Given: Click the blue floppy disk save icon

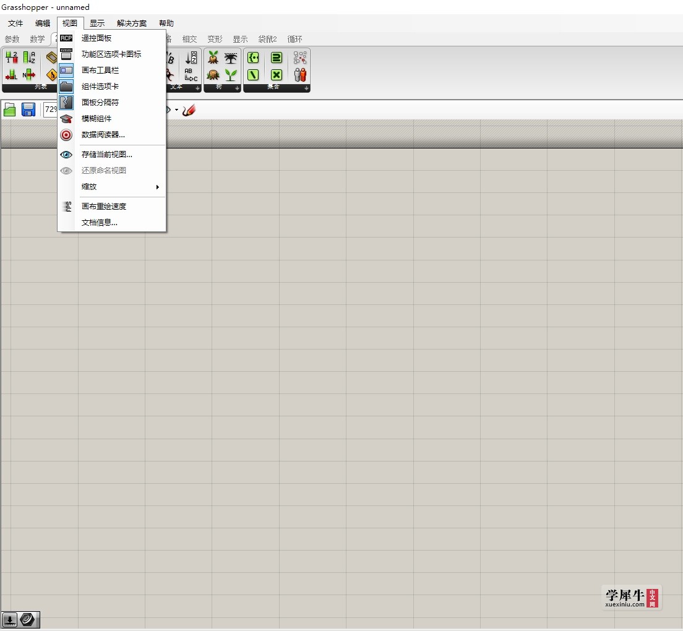Looking at the screenshot, I should point(28,109).
